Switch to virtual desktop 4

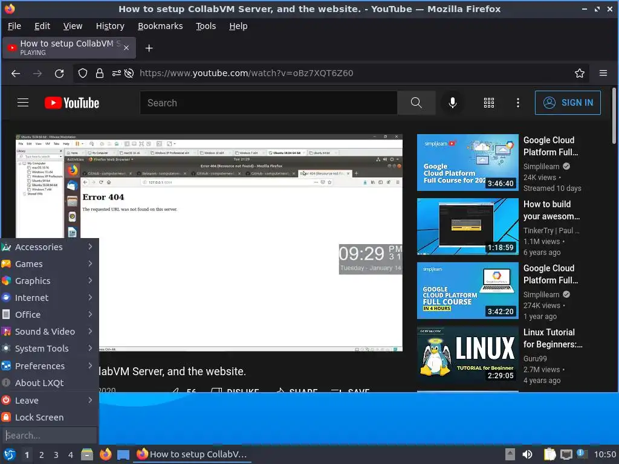click(x=71, y=455)
